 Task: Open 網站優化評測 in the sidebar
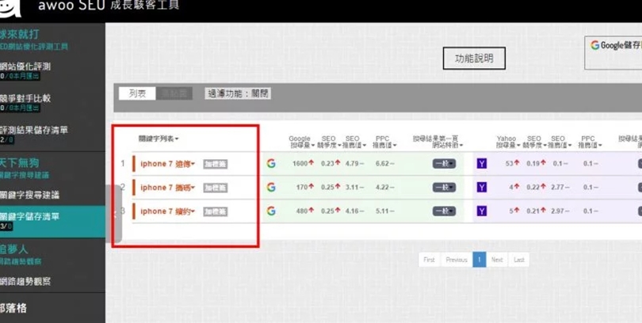pos(52,71)
